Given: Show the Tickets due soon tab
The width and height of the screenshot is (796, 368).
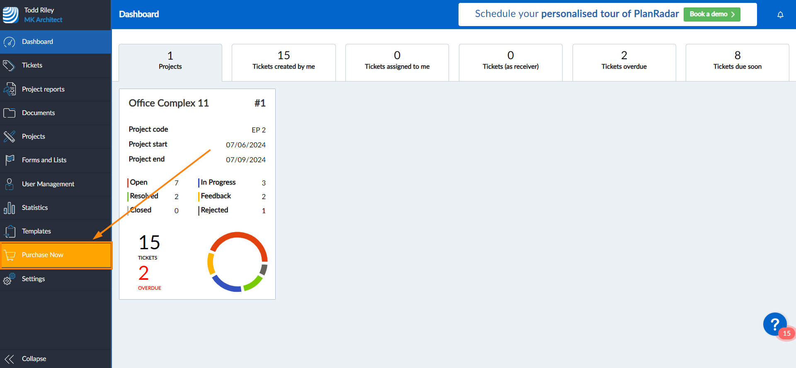Looking at the screenshot, I should [x=737, y=61].
